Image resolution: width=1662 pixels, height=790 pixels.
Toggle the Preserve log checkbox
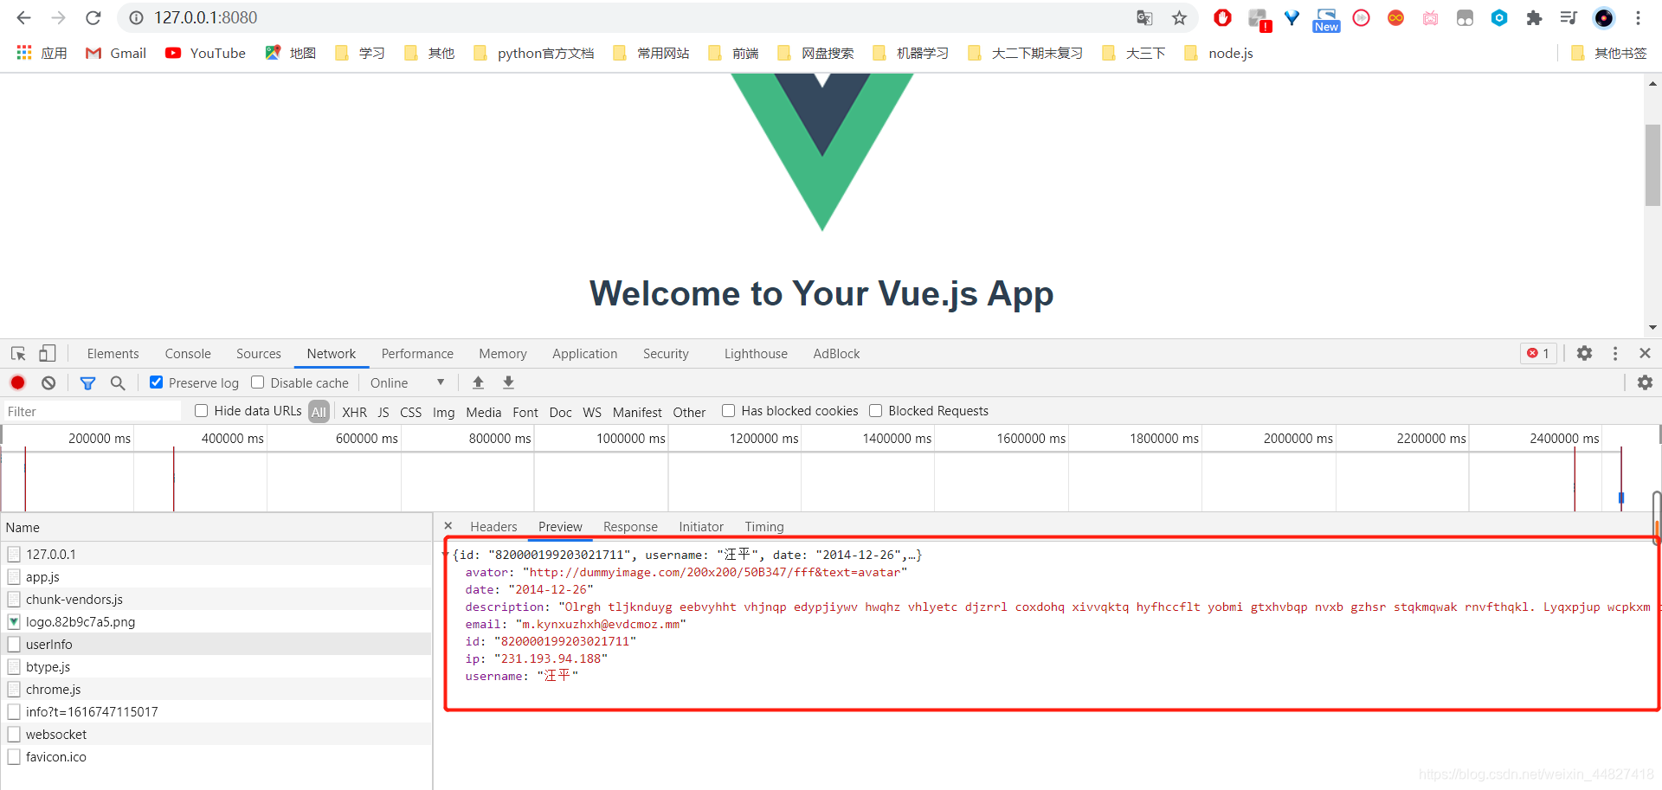point(157,382)
